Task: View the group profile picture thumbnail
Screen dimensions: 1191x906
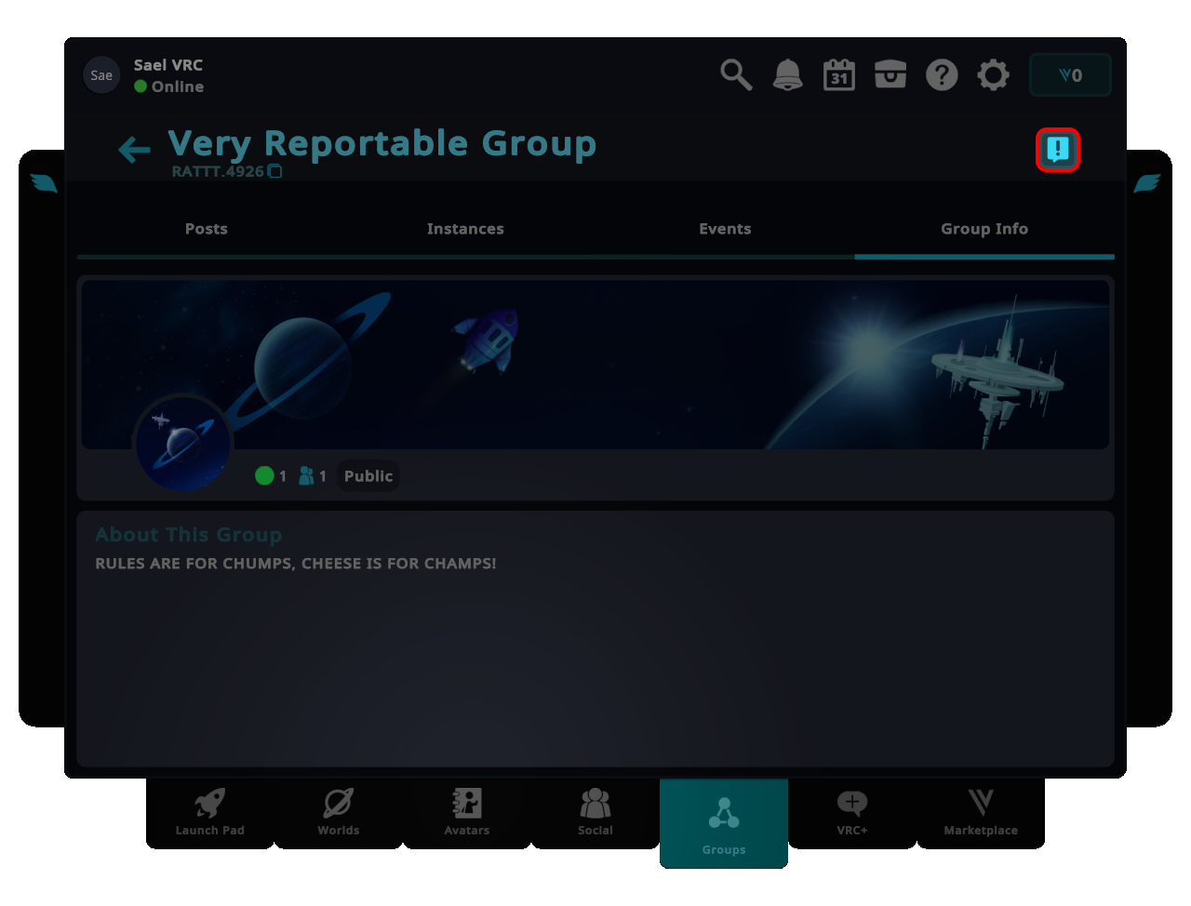Action: 182,444
